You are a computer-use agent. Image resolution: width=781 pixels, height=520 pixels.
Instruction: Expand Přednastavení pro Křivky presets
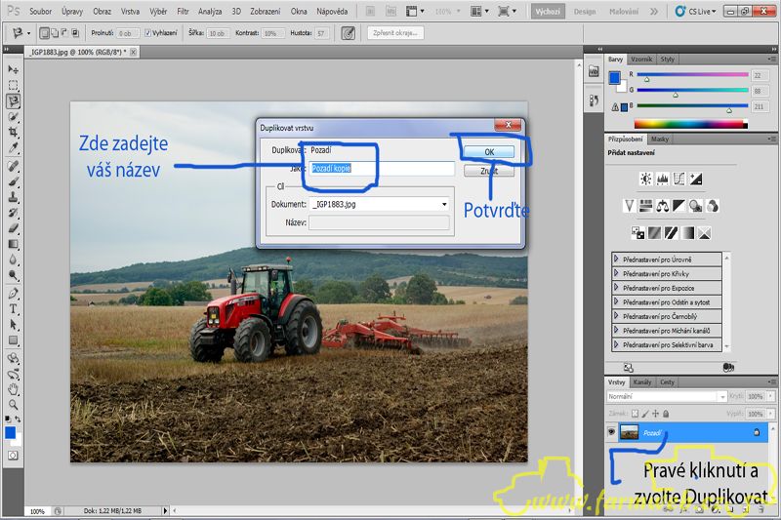pos(617,274)
